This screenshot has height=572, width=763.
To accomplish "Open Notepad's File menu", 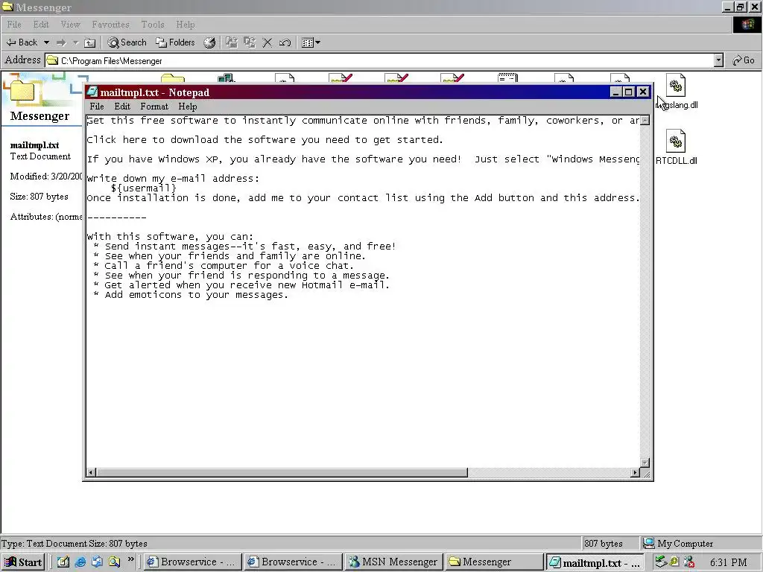I will coord(97,107).
